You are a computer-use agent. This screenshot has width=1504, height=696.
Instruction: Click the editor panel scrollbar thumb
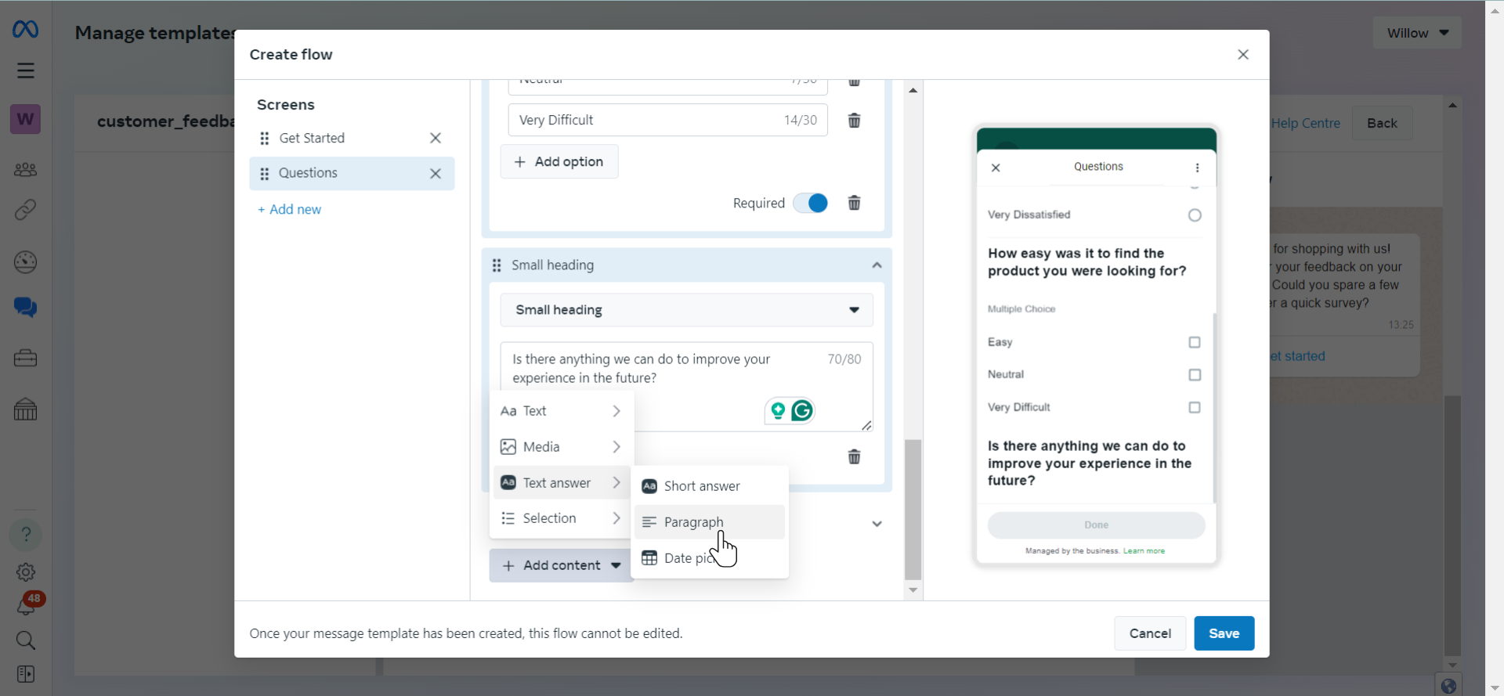[913, 509]
